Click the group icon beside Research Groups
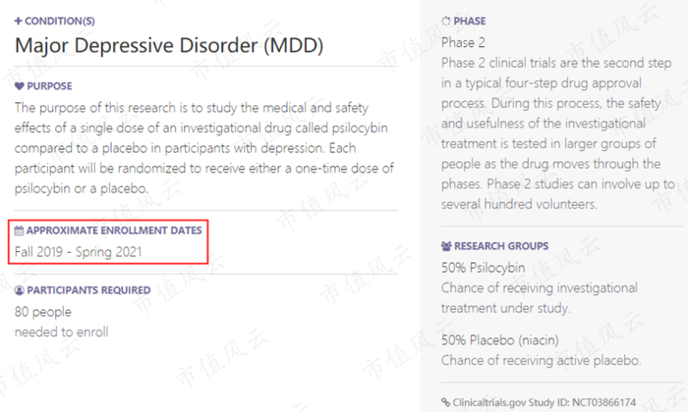Screen dimensions: 688x412 [x=447, y=246]
